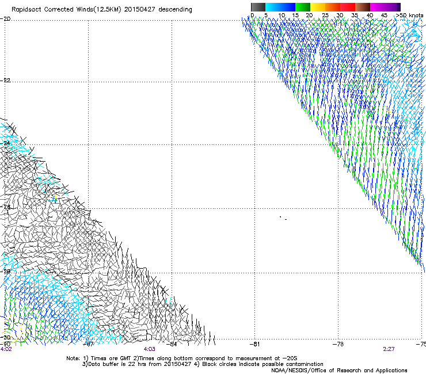Click the '-20' latitude axis label

click(x=5, y=19)
